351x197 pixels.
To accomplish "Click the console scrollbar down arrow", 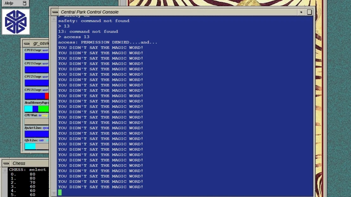I will click(54, 193).
